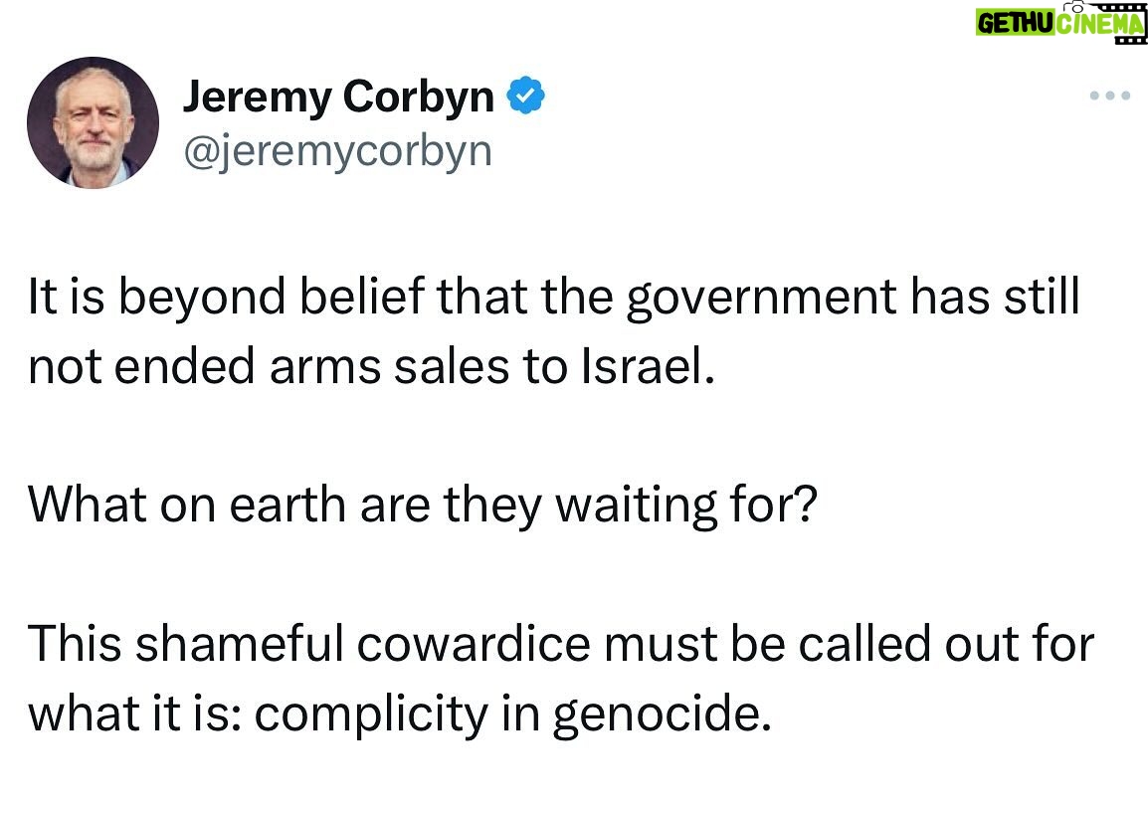Image resolution: width=1148 pixels, height=814 pixels.
Task: Click Jeremy Corbyn's profile avatar photo
Action: 93,122
